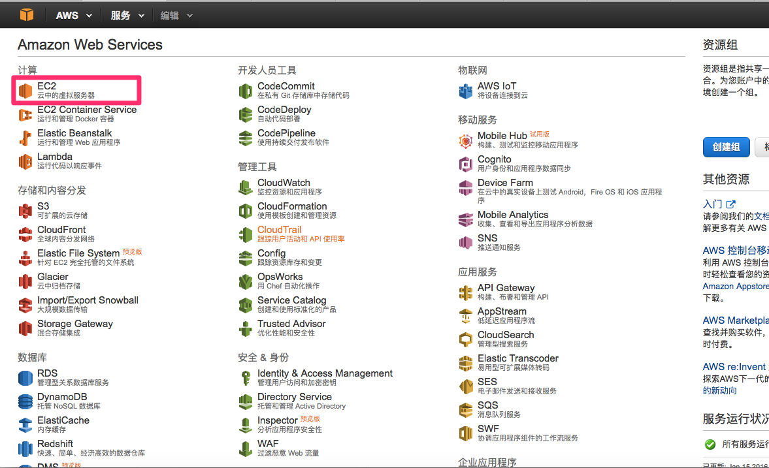Screen dimensions: 769x468
Task: Click the Inspector icon
Action: click(x=246, y=425)
